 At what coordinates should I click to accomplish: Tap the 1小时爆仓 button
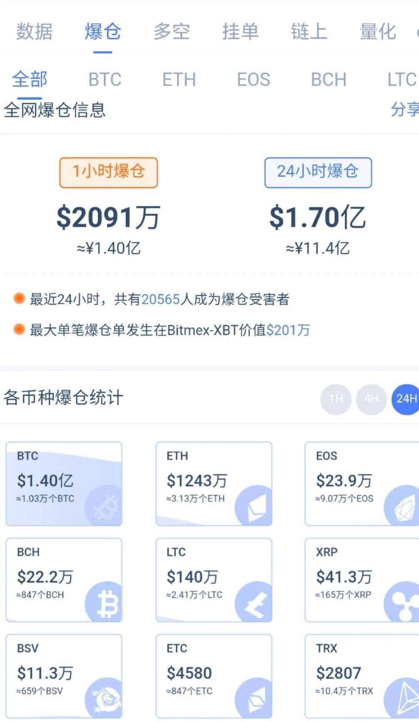(109, 172)
